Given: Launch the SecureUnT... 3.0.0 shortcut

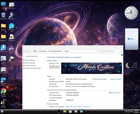Looking at the screenshot, I should pyautogui.click(x=12, y=27).
